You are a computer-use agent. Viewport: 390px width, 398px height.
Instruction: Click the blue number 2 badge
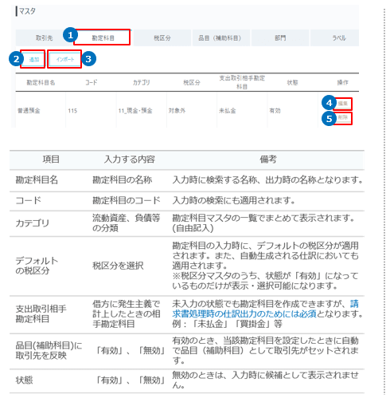pyautogui.click(x=16, y=59)
